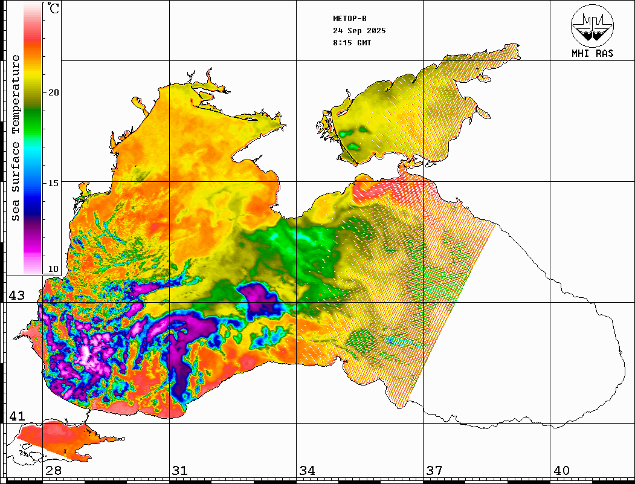Pick the 20 degree mark on the scale
This screenshot has width=635, height=484.
[54, 92]
